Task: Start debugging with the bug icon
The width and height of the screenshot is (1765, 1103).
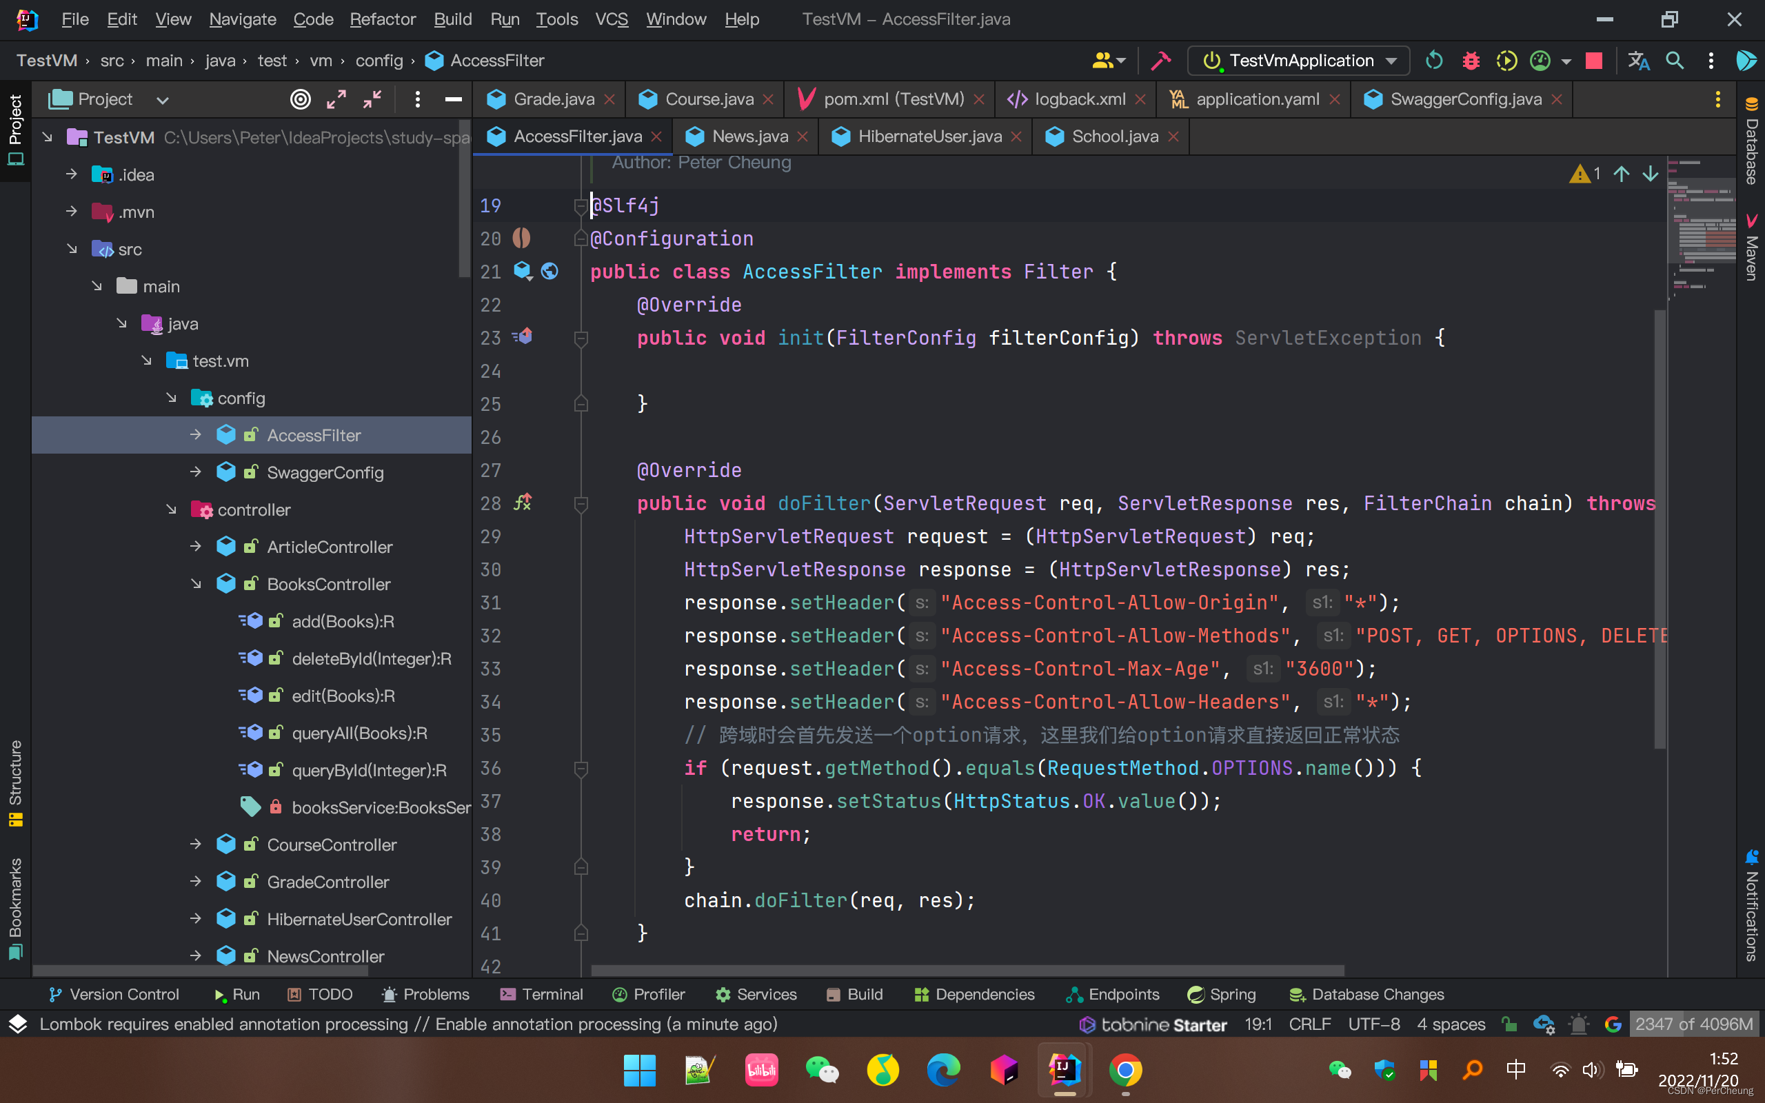Action: coord(1471,61)
